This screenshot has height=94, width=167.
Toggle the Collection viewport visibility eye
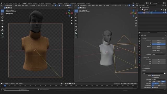[x=164, y=9]
